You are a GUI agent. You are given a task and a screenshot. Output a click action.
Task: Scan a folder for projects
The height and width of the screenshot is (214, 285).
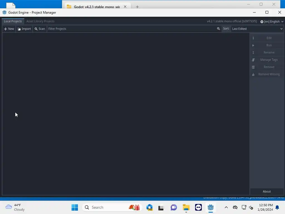40,29
